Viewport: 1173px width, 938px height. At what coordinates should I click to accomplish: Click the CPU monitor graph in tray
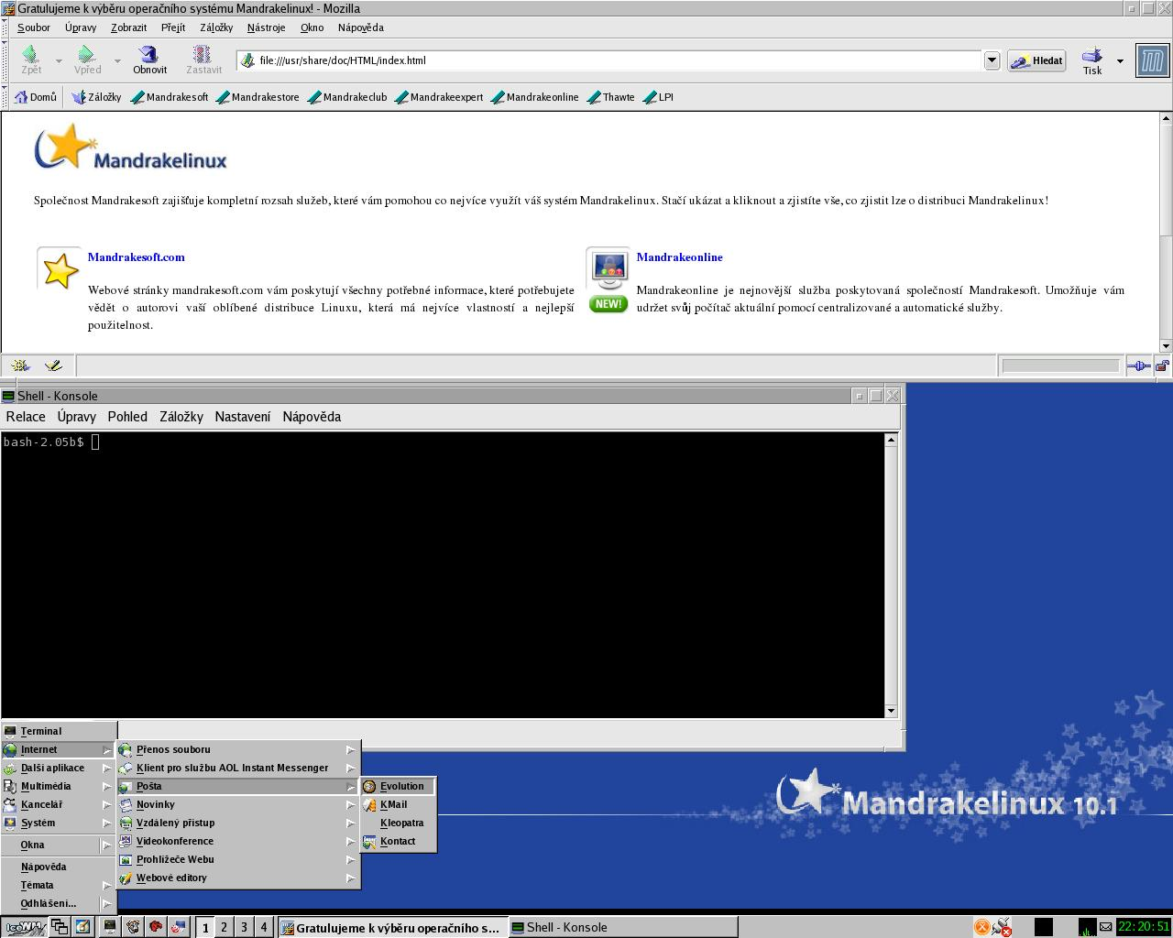(1088, 927)
